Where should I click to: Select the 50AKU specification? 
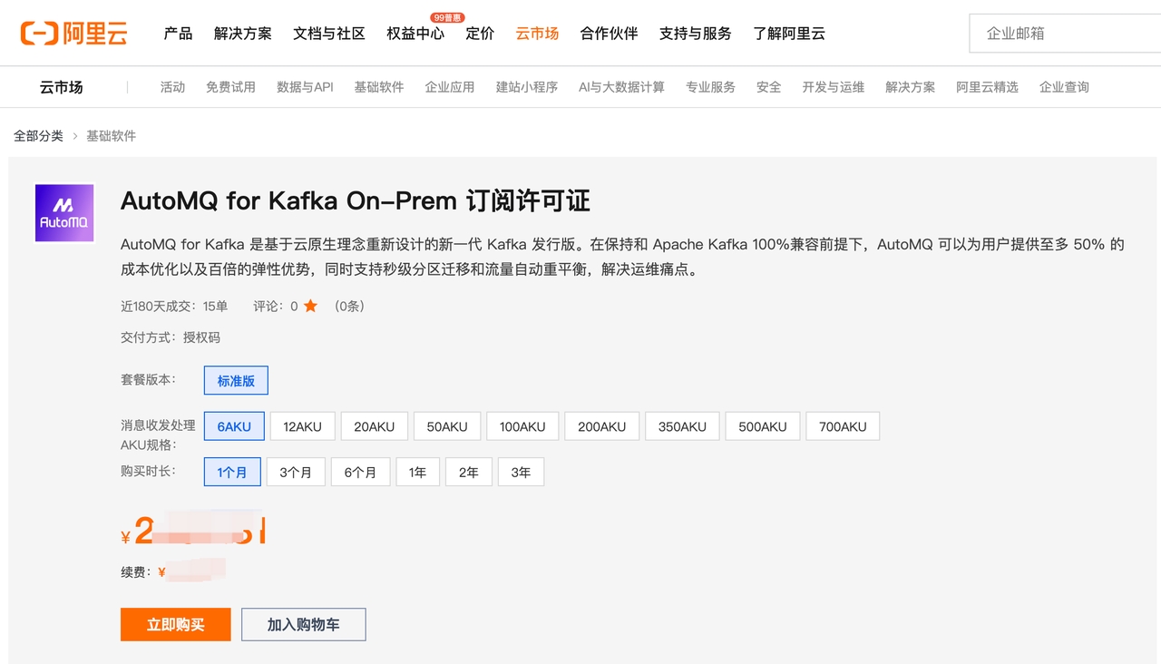tap(447, 426)
